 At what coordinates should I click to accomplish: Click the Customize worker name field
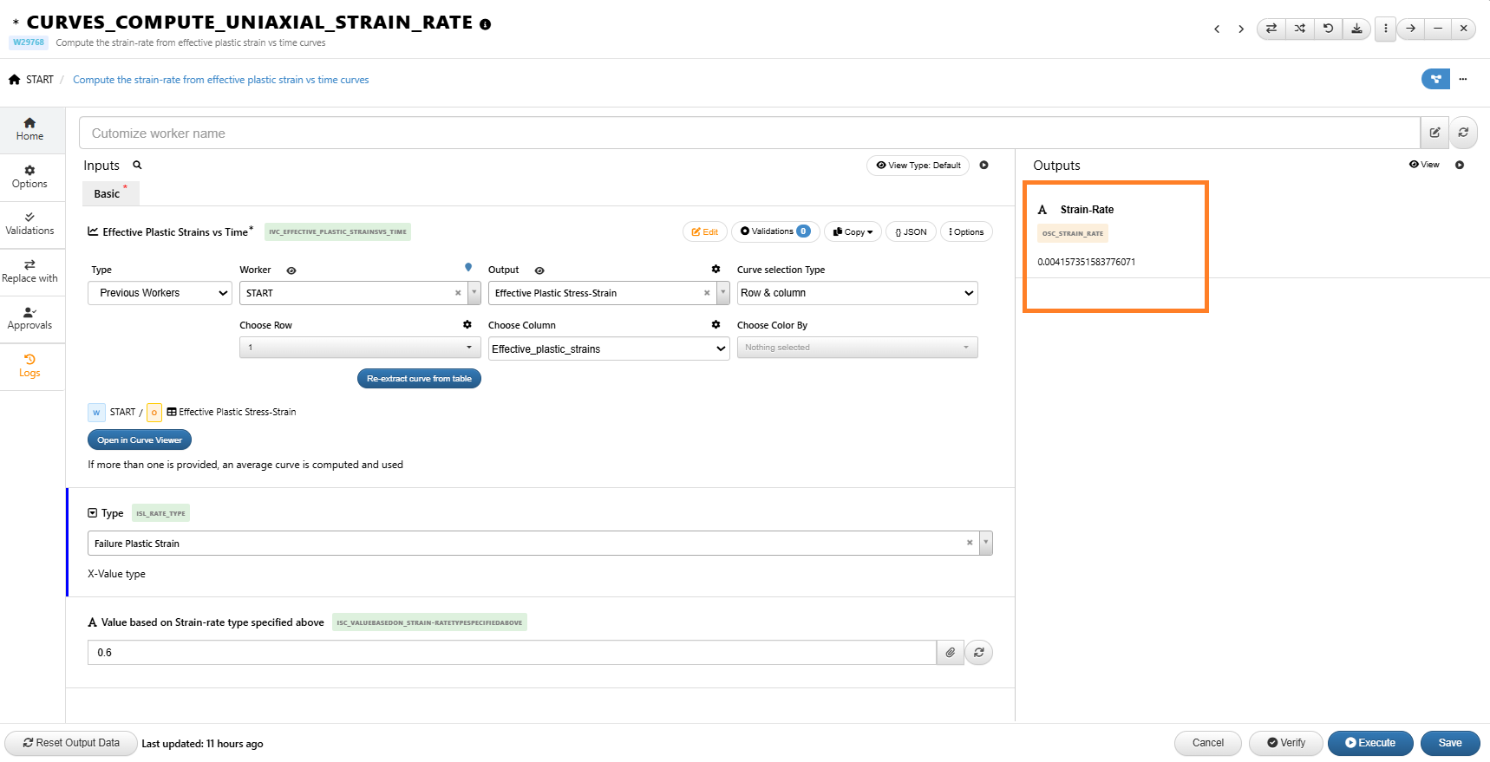[749, 134]
